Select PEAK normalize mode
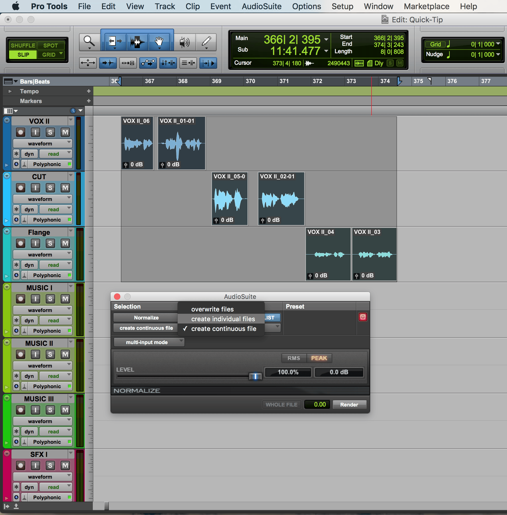The width and height of the screenshot is (507, 515). pos(319,358)
